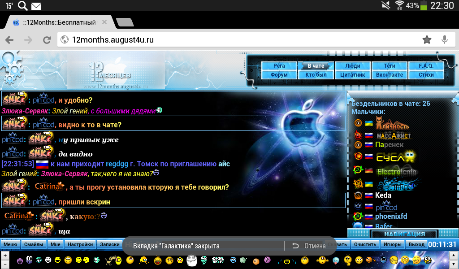
Task: Close the 12Months browser tab
Action: (104, 22)
